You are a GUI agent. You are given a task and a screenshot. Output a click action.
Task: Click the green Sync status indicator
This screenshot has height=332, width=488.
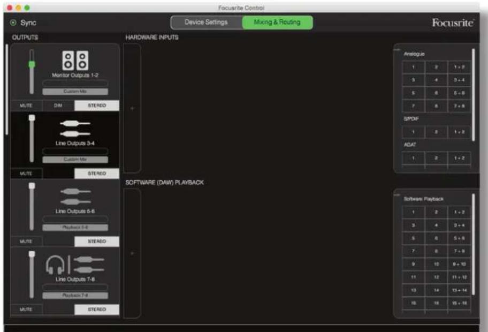[13, 22]
